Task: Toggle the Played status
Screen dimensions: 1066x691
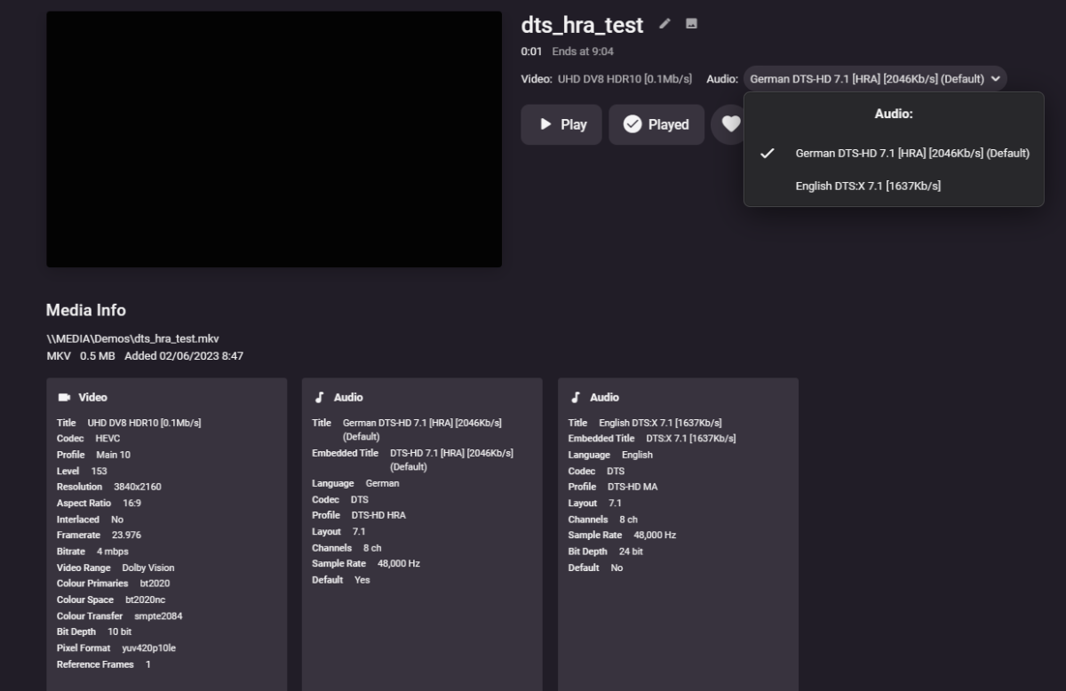Action: (x=656, y=124)
